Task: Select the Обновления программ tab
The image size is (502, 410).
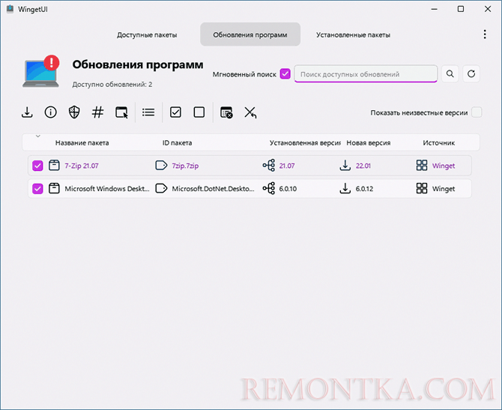Action: [250, 34]
